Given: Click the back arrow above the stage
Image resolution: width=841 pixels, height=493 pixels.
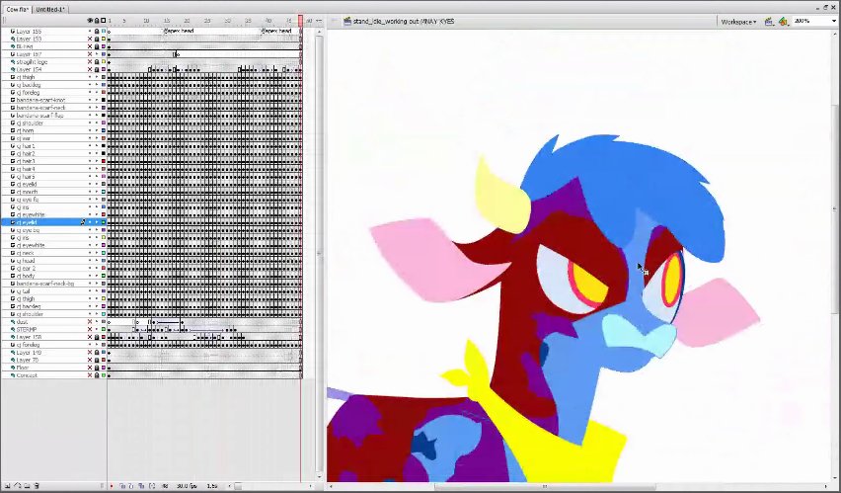Looking at the screenshot, I should pos(333,21).
